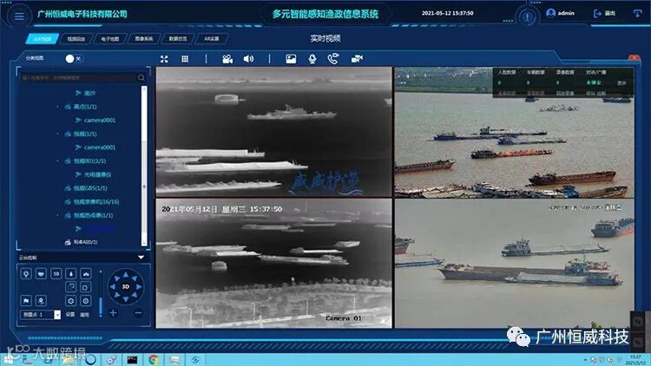The width and height of the screenshot is (651, 366).
Task: Collapse the 恒威(1/1) tree node
Action: point(57,134)
